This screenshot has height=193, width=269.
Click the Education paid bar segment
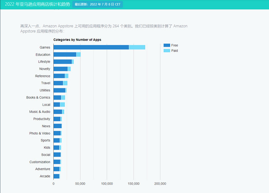pyautogui.click(x=79, y=55)
